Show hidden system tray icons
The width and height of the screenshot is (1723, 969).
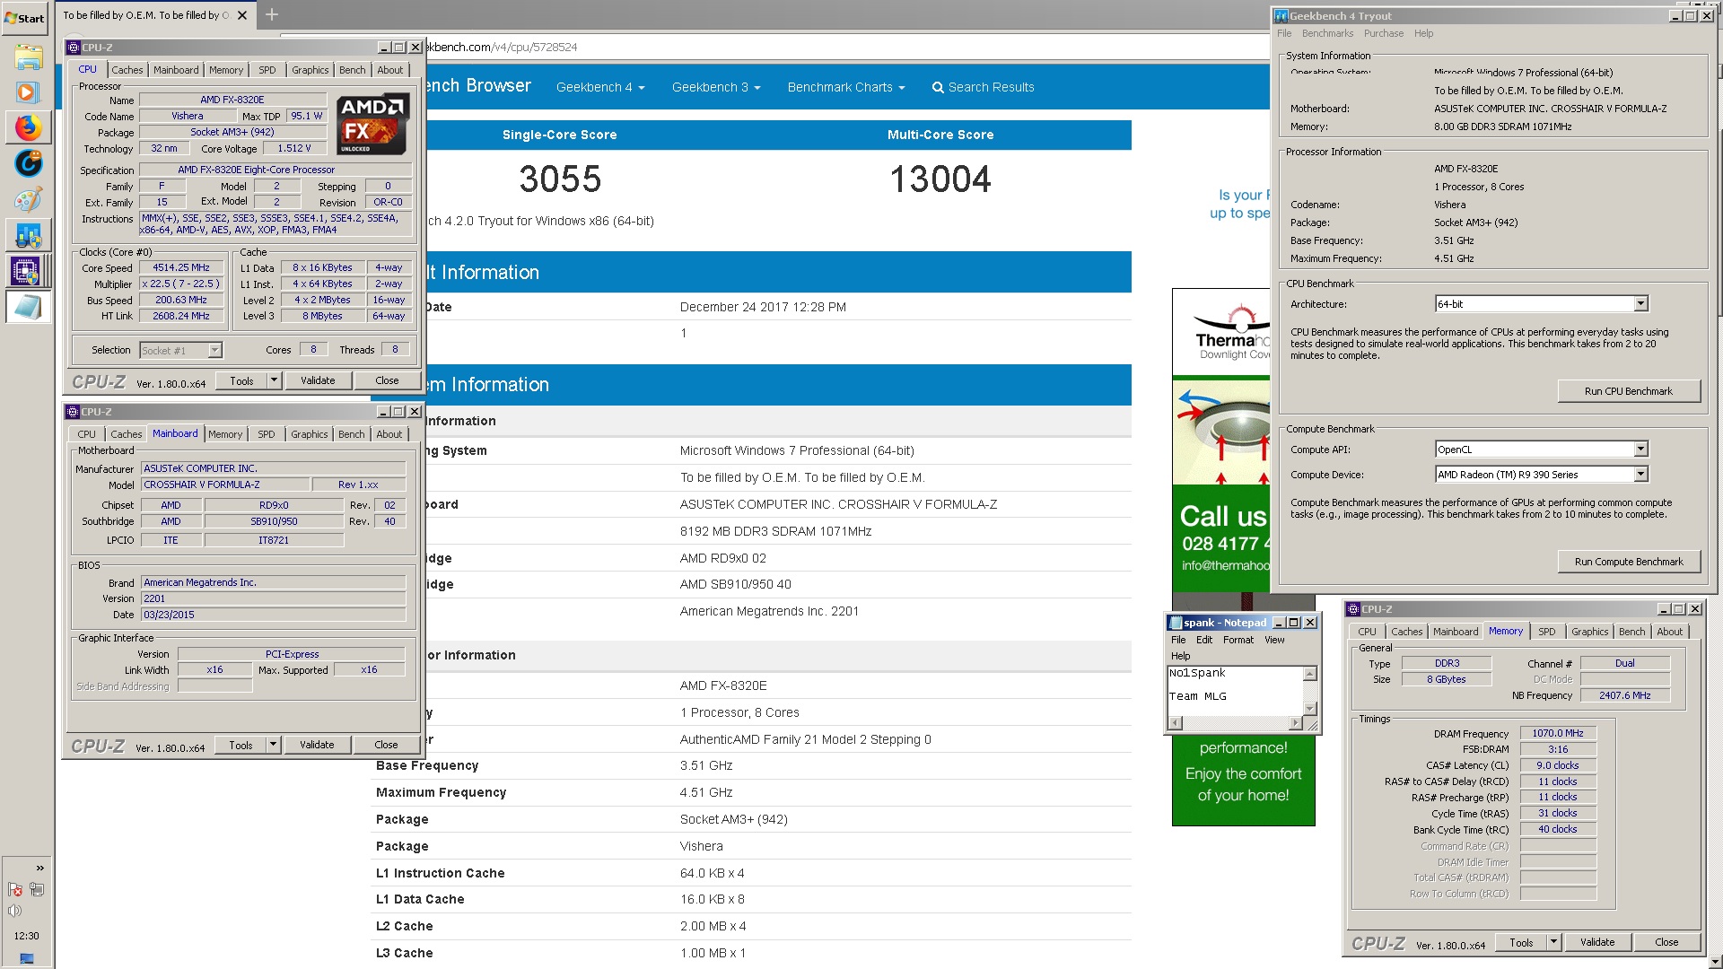click(39, 868)
